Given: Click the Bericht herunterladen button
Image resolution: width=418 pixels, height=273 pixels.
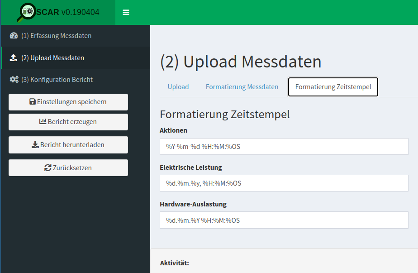Looking at the screenshot, I should [68, 145].
